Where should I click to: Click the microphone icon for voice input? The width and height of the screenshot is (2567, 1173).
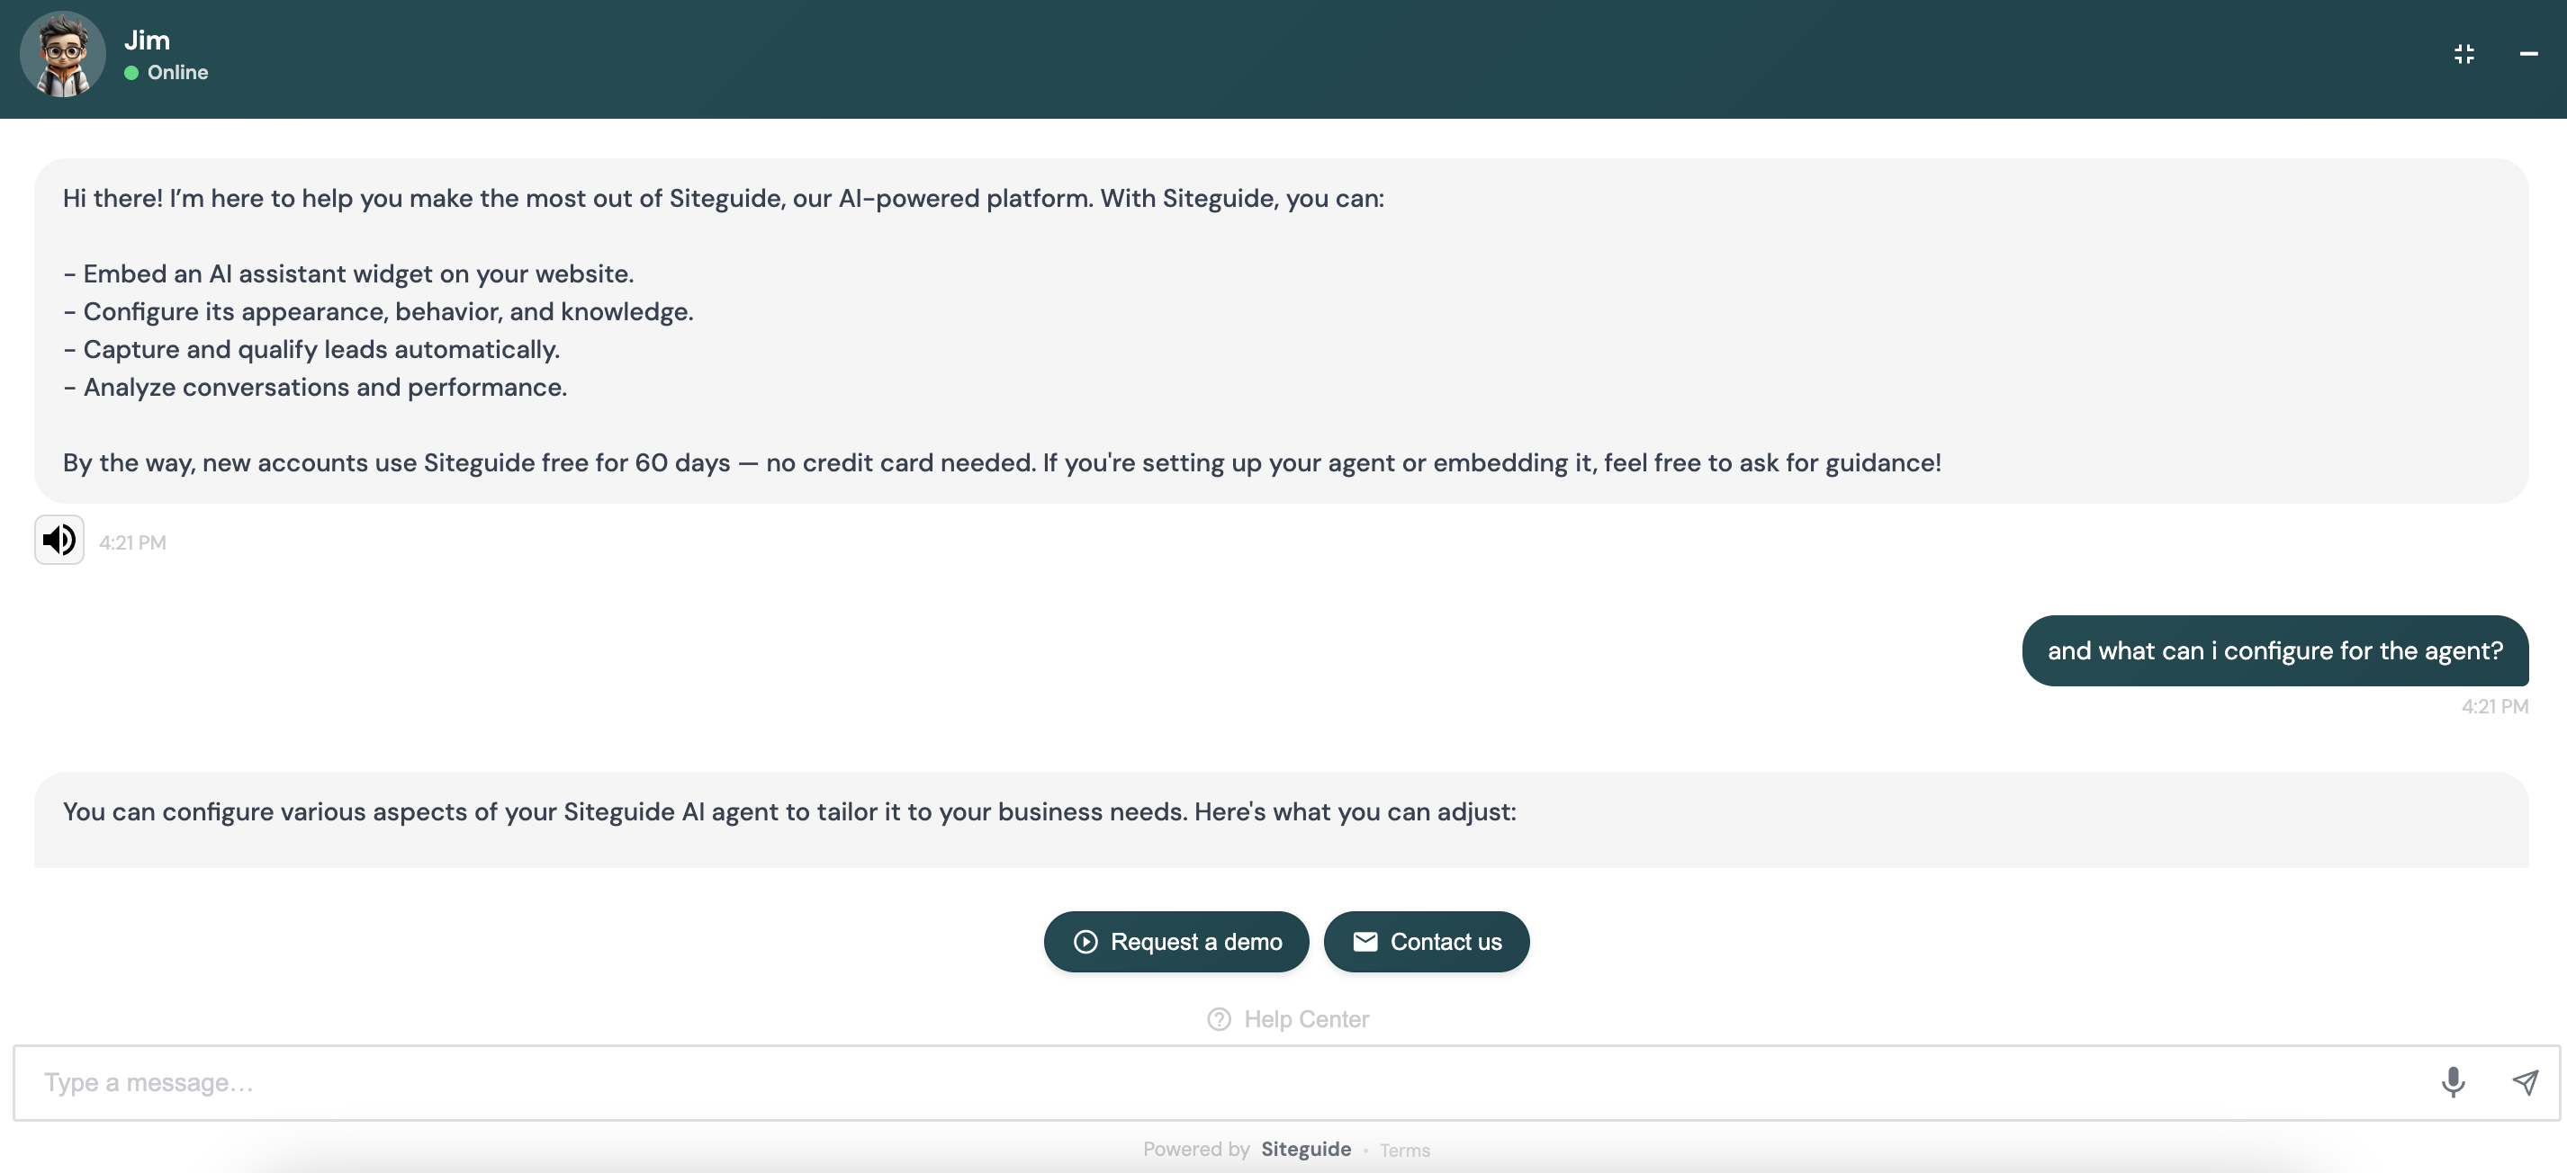pyautogui.click(x=2453, y=1082)
